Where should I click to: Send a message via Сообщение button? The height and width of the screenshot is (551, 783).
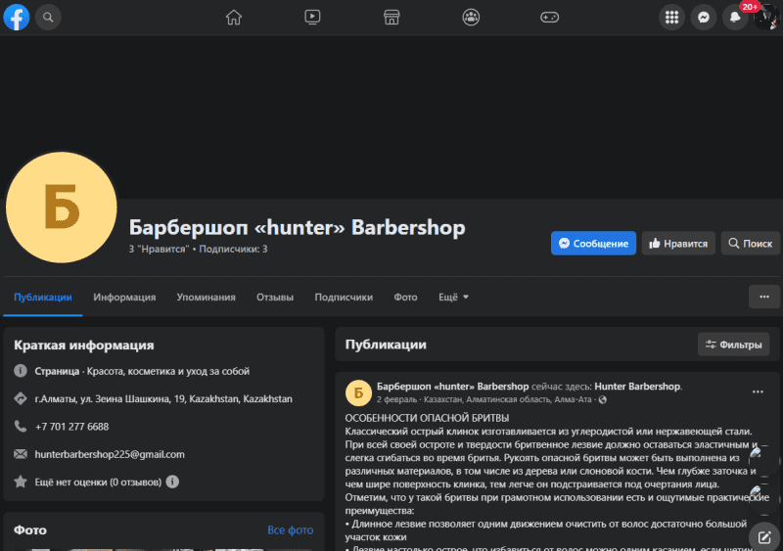(593, 244)
